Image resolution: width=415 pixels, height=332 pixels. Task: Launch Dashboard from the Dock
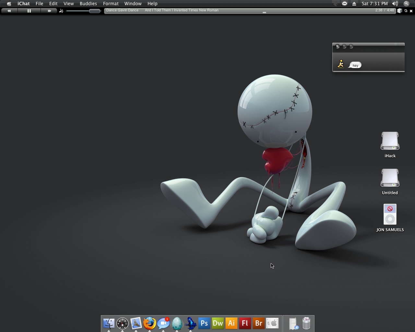pyautogui.click(x=123, y=323)
